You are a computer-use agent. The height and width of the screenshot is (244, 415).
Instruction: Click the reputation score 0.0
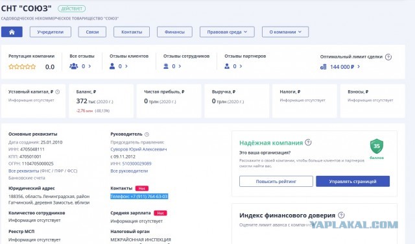pos(50,67)
